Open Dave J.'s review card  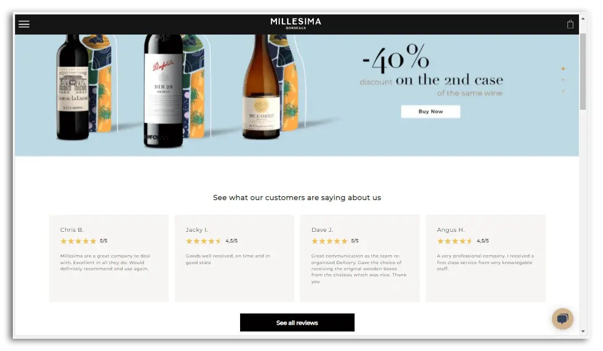360,258
